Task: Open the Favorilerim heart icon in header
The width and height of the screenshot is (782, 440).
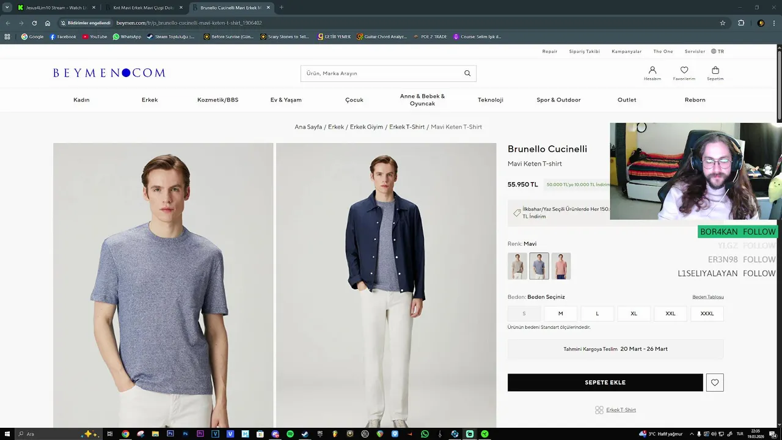Action: point(684,73)
